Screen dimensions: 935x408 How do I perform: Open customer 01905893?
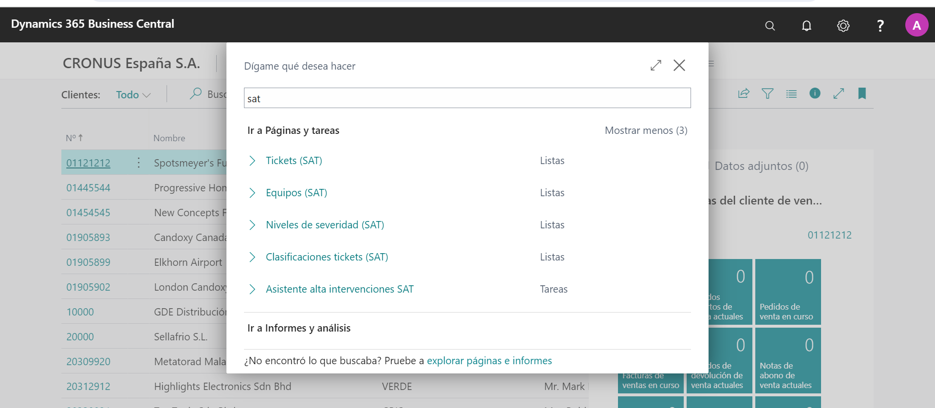(88, 238)
